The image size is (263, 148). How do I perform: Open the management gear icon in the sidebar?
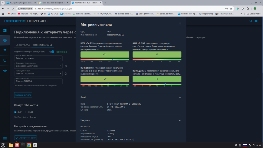pos(5,70)
